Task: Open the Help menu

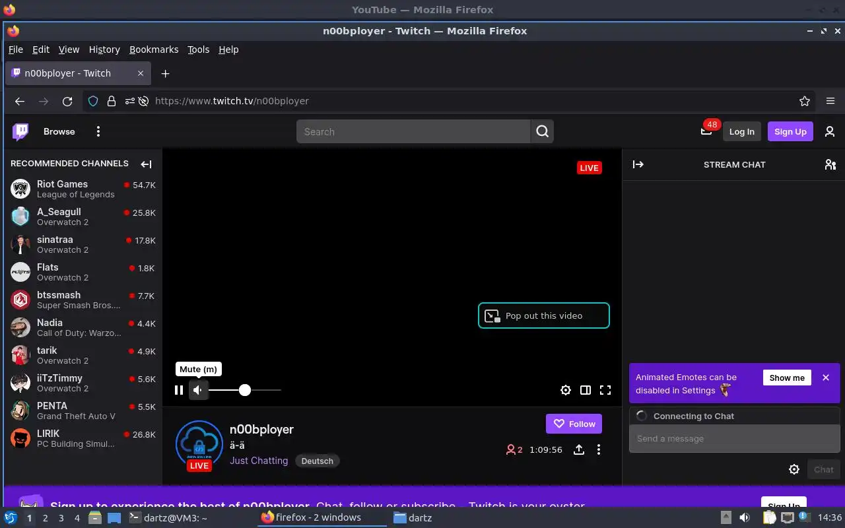Action: [x=228, y=49]
